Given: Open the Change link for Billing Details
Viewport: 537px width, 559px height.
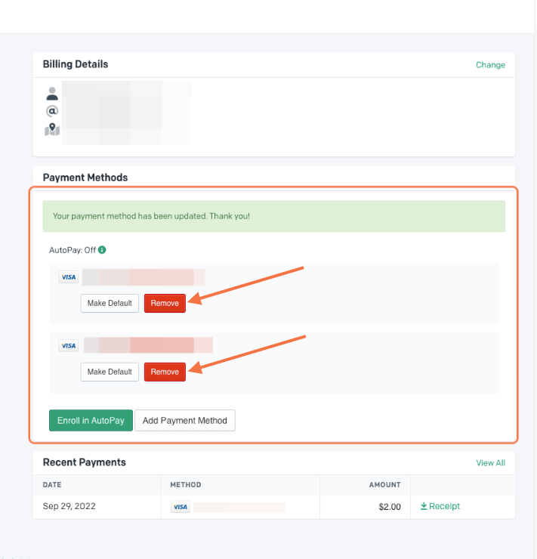Looking at the screenshot, I should coord(490,65).
